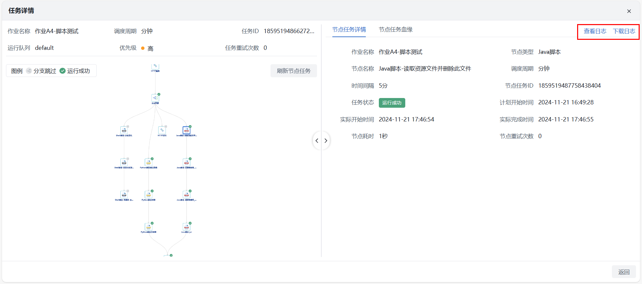Click node name Java脚本-读取资源文件并删除此文件
The width and height of the screenshot is (642, 284).
425,69
